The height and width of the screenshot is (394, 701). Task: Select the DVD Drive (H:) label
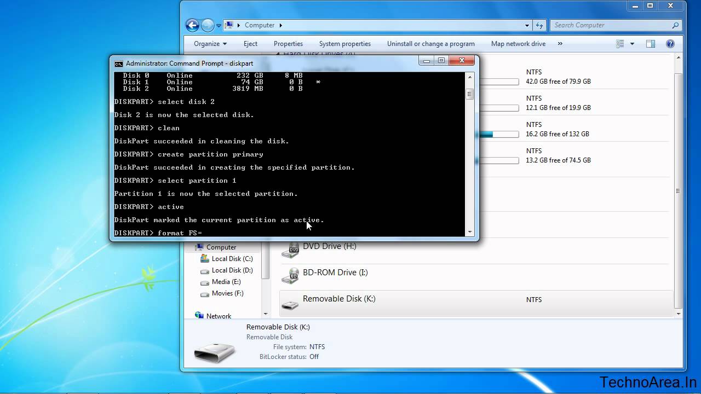330,246
